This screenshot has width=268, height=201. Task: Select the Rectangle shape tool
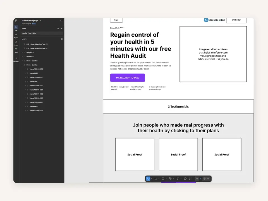click(x=163, y=179)
